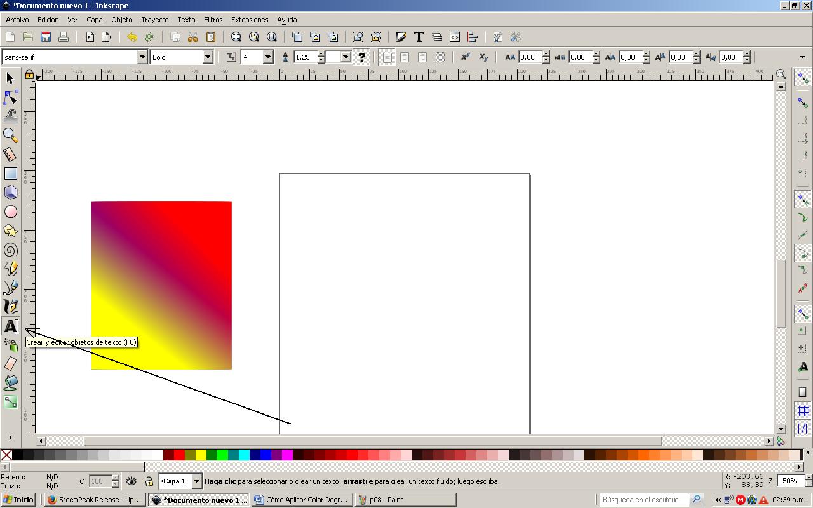
Task: Select the Selector arrow tool
Action: point(10,78)
